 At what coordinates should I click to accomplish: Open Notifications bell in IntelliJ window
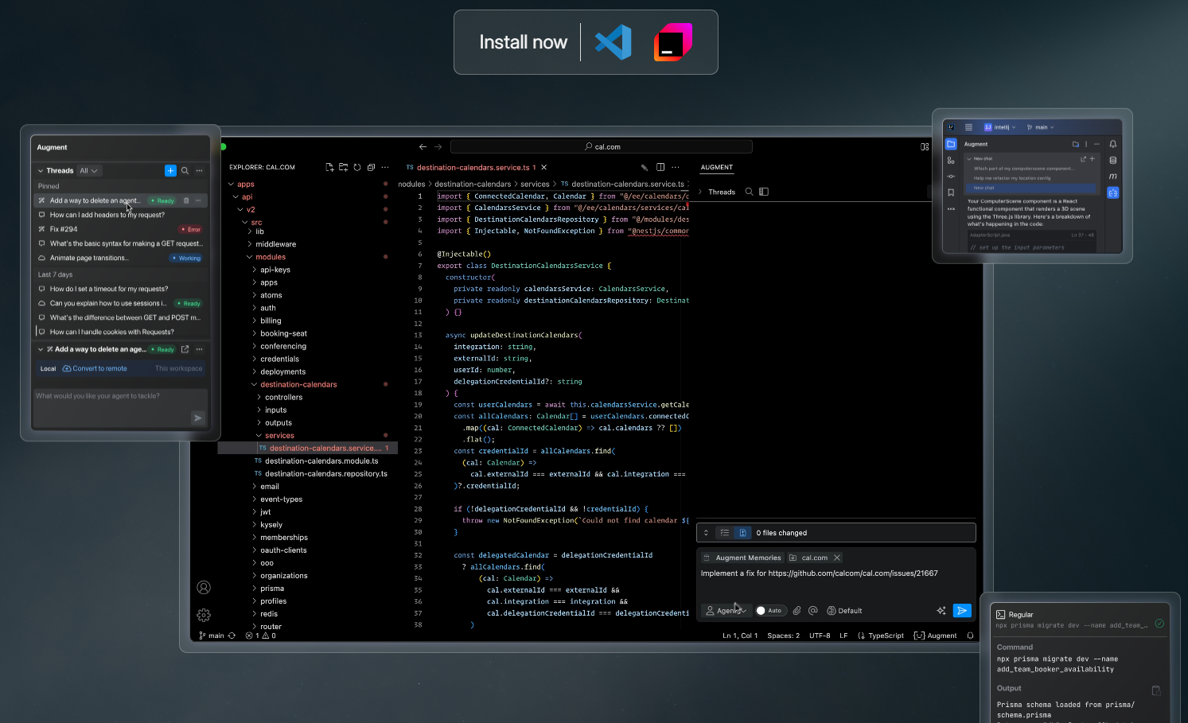tap(1112, 144)
